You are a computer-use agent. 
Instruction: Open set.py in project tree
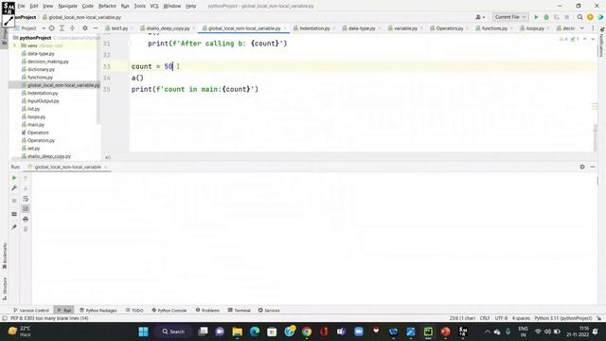click(34, 148)
